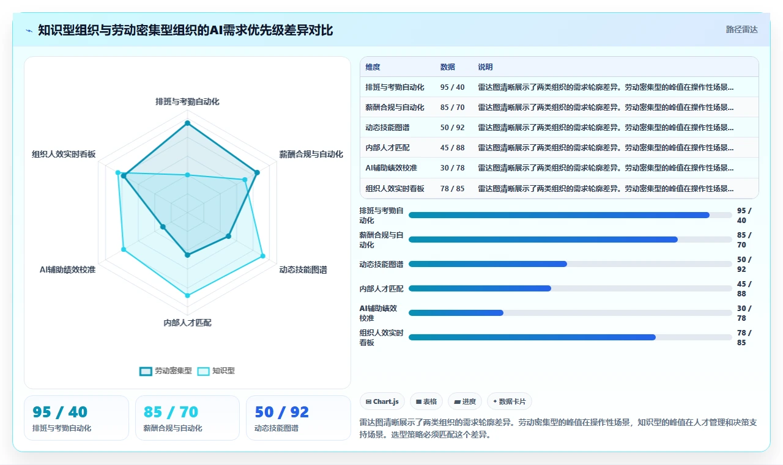
Task: Select the 排班与考勤自动化 table row name
Action: pyautogui.click(x=395, y=87)
